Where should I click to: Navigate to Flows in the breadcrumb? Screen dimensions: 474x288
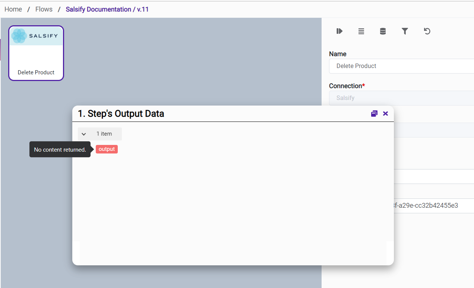[x=44, y=9]
